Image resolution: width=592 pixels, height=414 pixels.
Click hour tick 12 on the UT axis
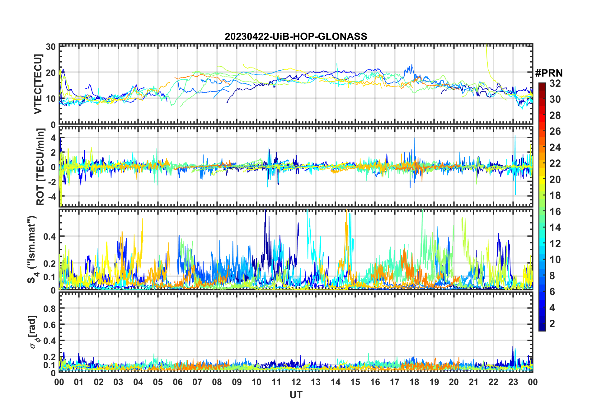tap(296, 382)
